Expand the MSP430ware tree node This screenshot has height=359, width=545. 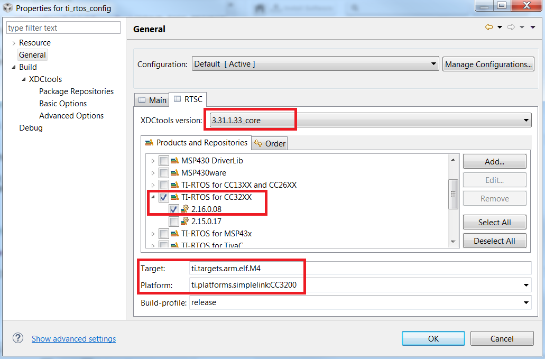click(x=153, y=173)
